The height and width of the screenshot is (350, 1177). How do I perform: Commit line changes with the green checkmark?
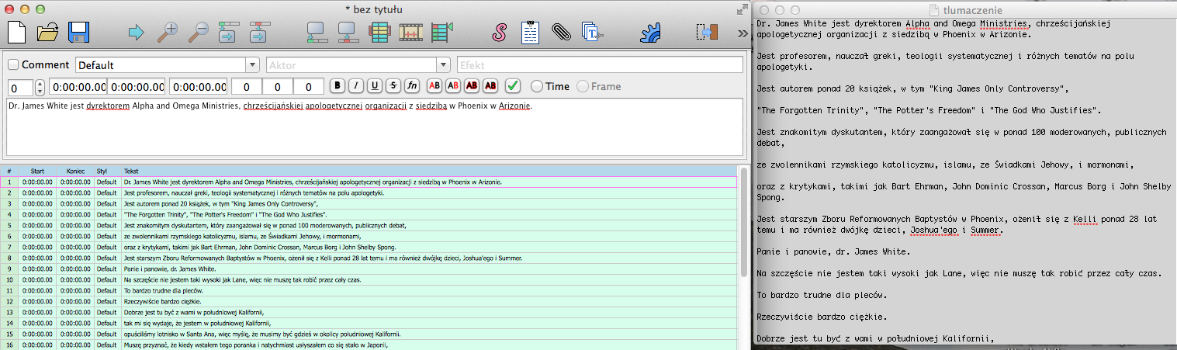click(513, 86)
